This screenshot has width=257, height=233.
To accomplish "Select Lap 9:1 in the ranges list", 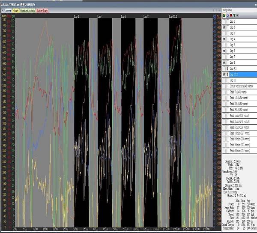I will click(x=239, y=69).
